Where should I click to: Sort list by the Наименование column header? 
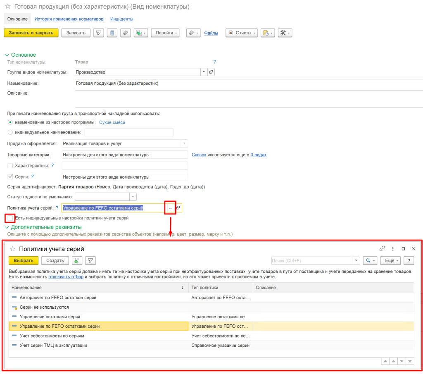[x=98, y=288]
